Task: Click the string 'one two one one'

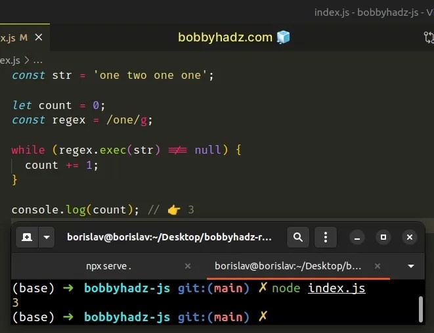Action: [x=150, y=76]
